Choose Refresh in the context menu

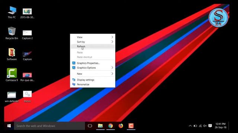pyautogui.click(x=93, y=46)
